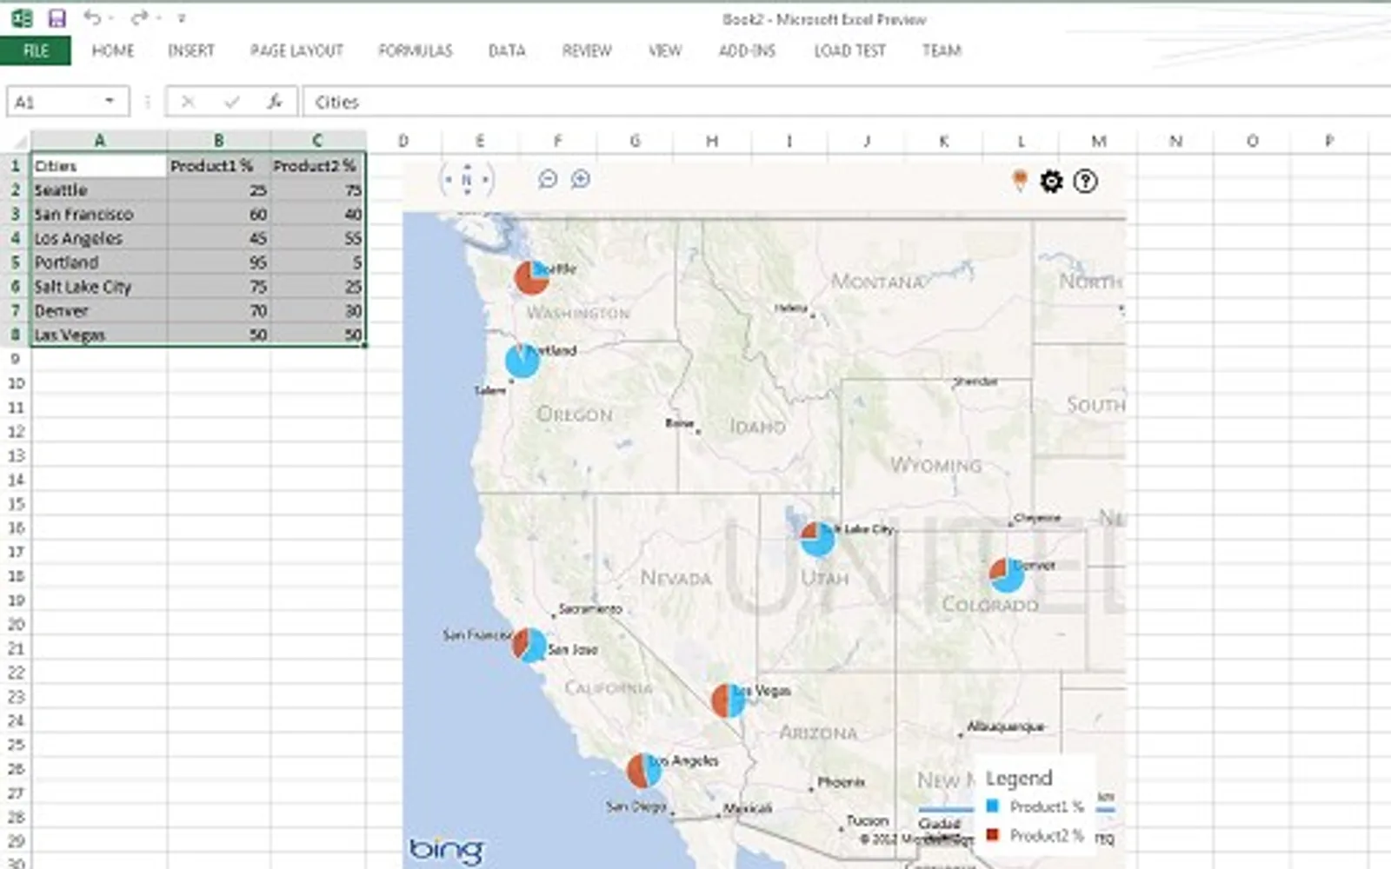Click the Undo arrow icon

pos(91,17)
